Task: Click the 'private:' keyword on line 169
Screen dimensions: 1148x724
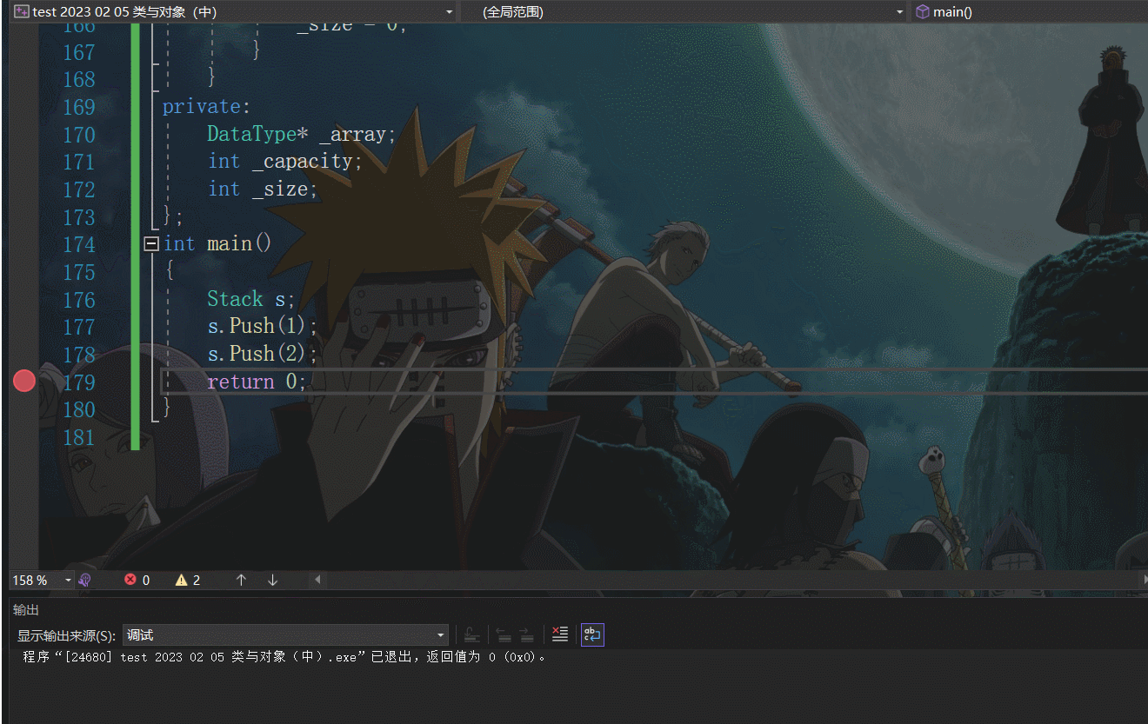Action: point(207,106)
